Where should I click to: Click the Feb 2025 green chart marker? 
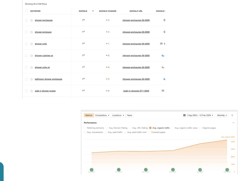(x=227, y=170)
